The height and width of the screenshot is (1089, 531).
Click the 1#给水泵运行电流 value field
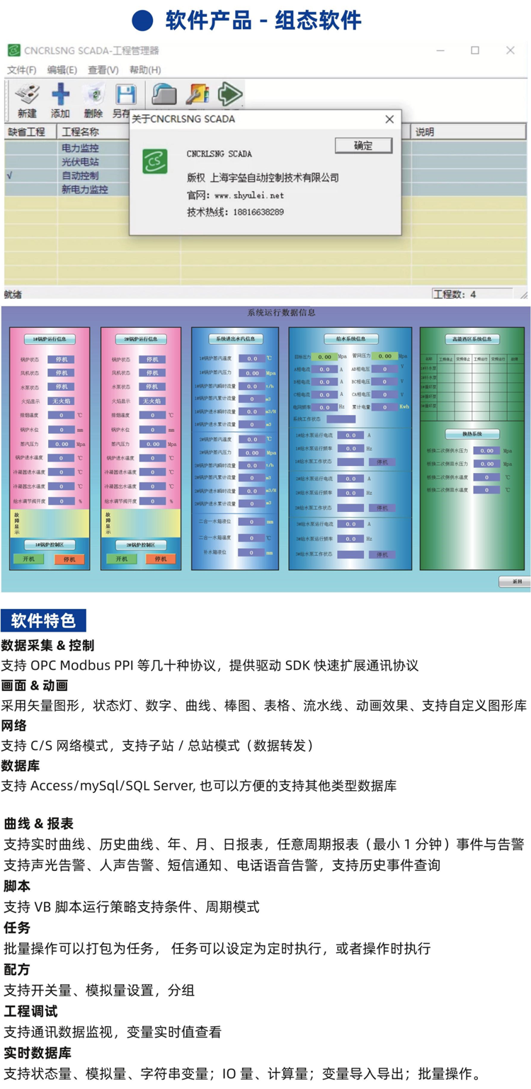coord(350,435)
